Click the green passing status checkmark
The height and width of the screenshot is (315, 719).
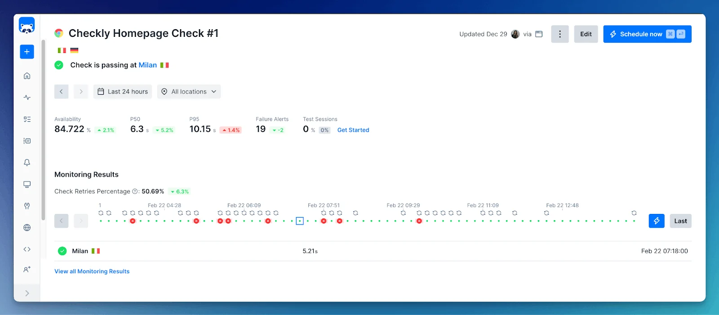pyautogui.click(x=59, y=65)
